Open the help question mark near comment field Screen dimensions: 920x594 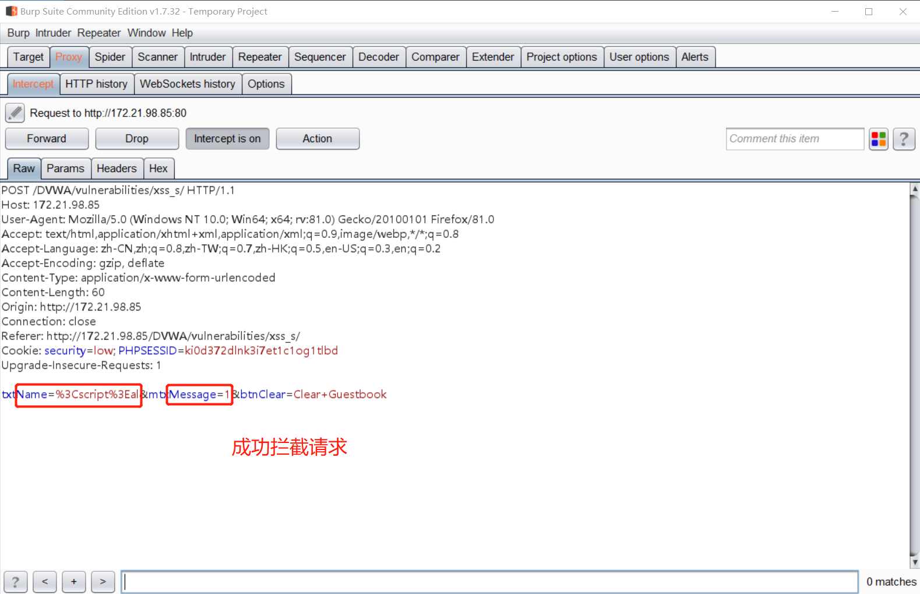click(904, 139)
